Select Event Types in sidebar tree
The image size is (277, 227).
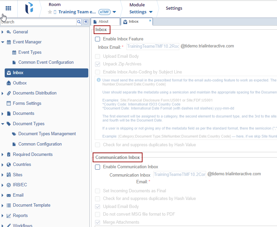pyautogui.click(x=30, y=52)
